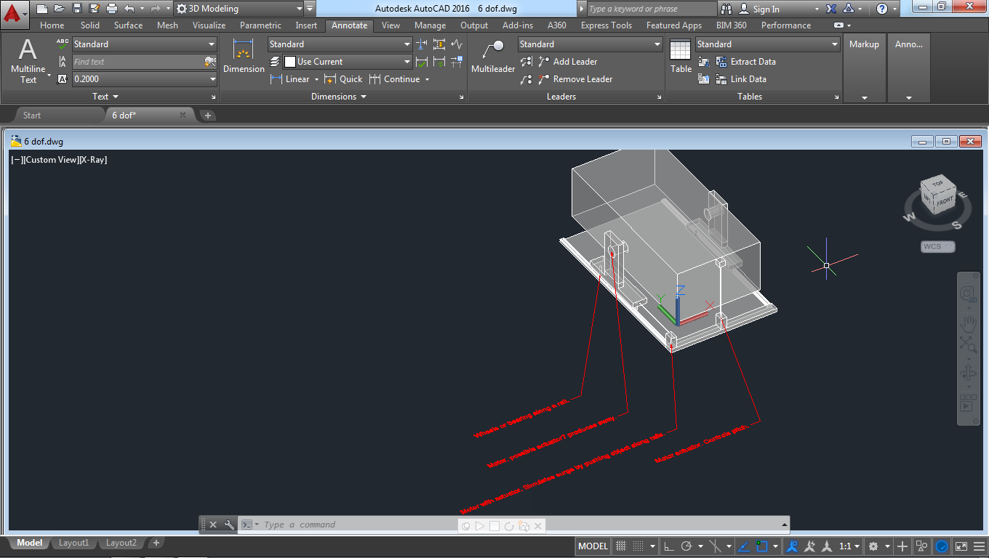This screenshot has width=989, height=558.
Task: Toggle the drawing grid display
Action: 621,546
